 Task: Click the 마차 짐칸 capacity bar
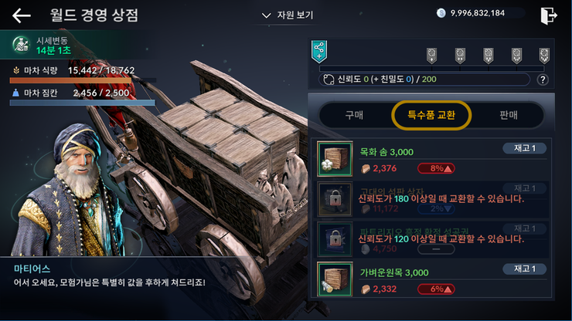point(83,103)
